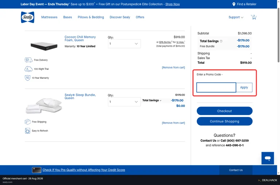The image size is (280, 185).
Task: Click the Shop Now link in banner
Action: pyautogui.click(x=172, y=4)
